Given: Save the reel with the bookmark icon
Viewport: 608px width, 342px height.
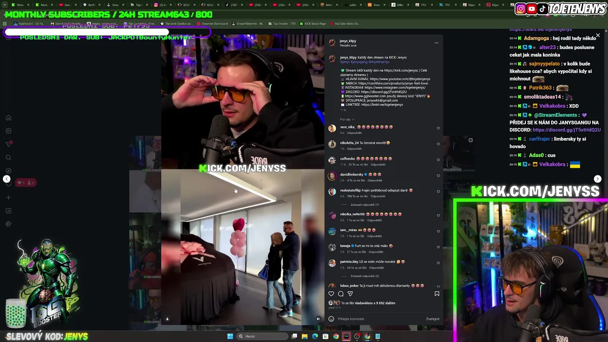Looking at the screenshot, I should (437, 294).
